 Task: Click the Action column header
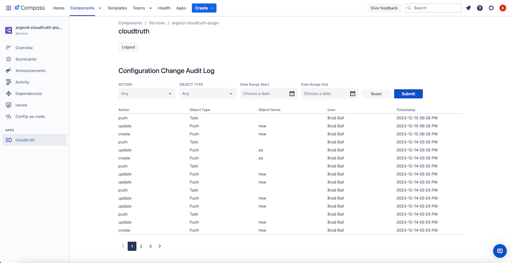124,110
